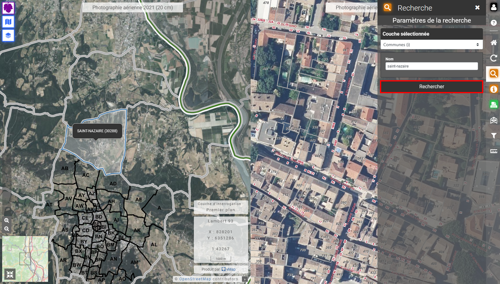
Task: Click the blue folded map button
Action: (8, 22)
